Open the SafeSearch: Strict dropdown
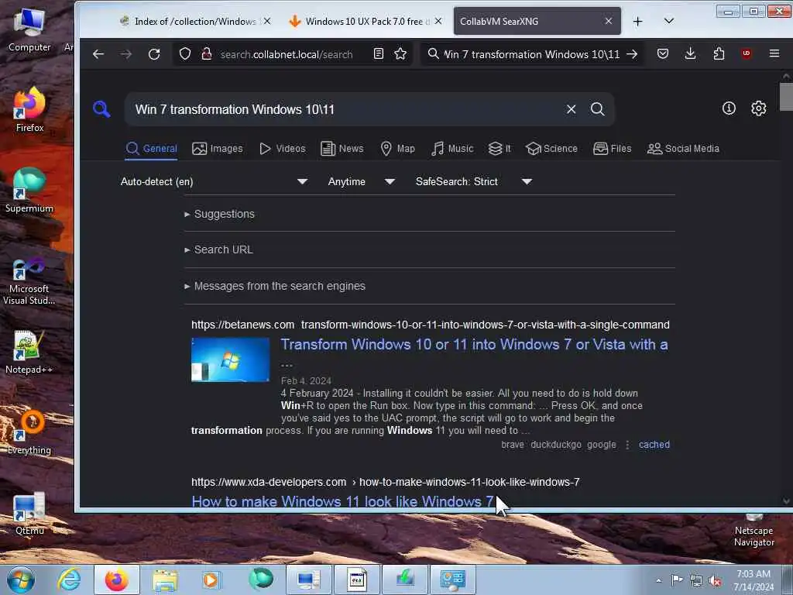This screenshot has height=595, width=793. (x=473, y=181)
